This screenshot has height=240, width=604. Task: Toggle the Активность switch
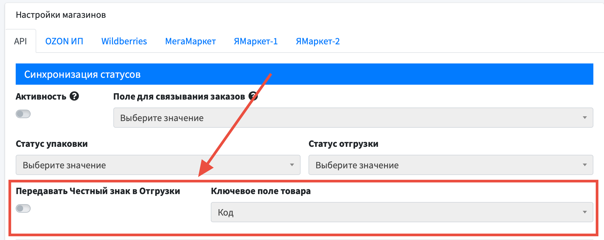click(x=23, y=114)
